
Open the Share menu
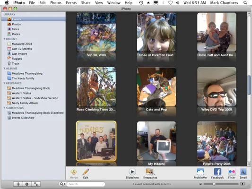click(x=86, y=3)
